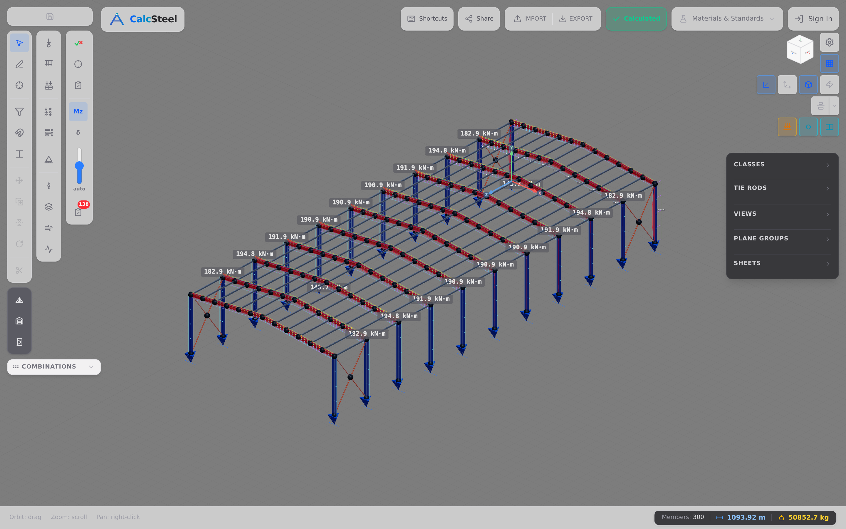The height and width of the screenshot is (529, 846).
Task: Click the CalcSteel logo
Action: pos(143,19)
